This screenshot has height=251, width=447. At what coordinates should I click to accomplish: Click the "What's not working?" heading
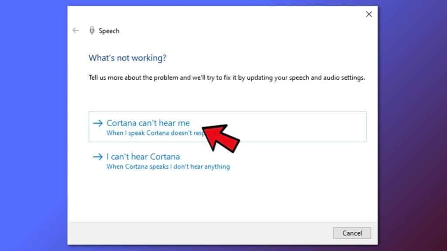127,58
